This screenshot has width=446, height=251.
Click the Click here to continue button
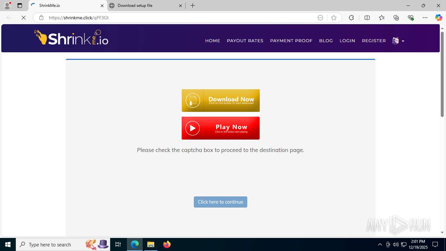(x=220, y=202)
